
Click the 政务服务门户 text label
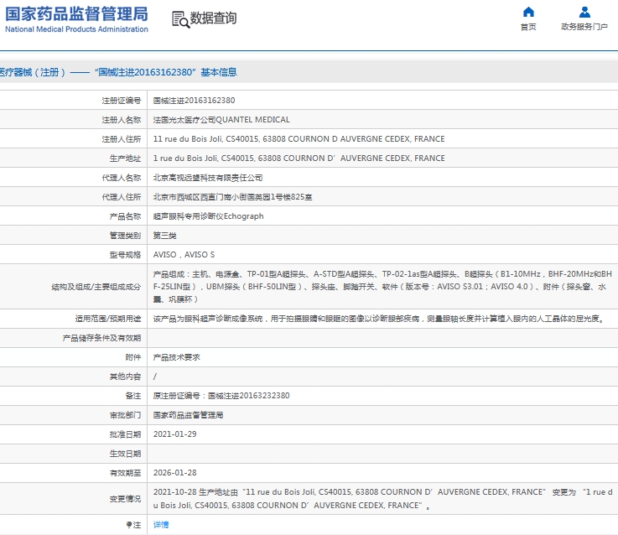[584, 27]
